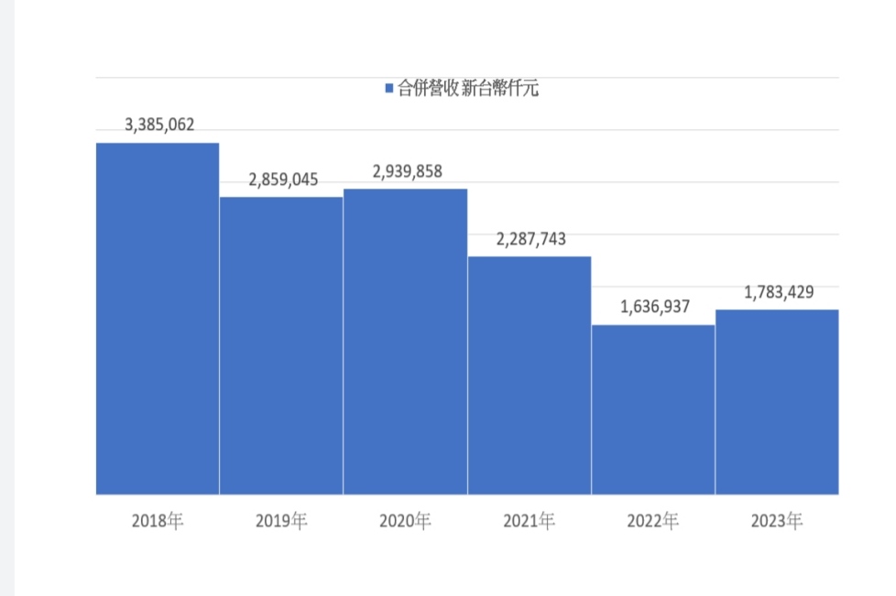The height and width of the screenshot is (596, 896).
Task: Click the legend text 合併營收 新台幣仟元
Action: (x=468, y=88)
